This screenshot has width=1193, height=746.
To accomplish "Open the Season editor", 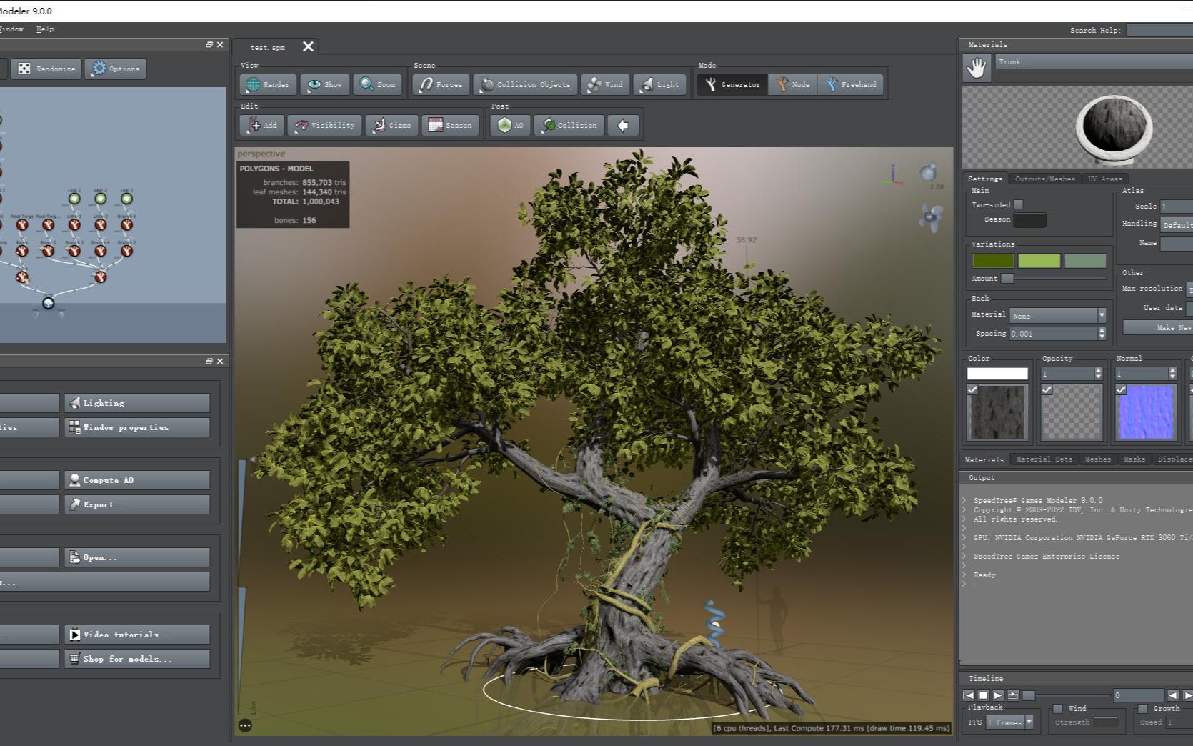I will click(450, 125).
